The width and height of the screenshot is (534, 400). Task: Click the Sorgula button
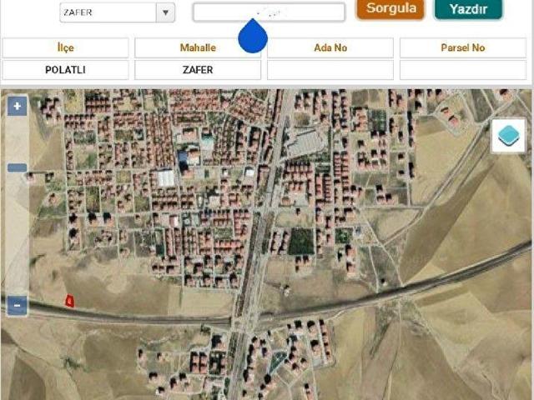pos(390,8)
